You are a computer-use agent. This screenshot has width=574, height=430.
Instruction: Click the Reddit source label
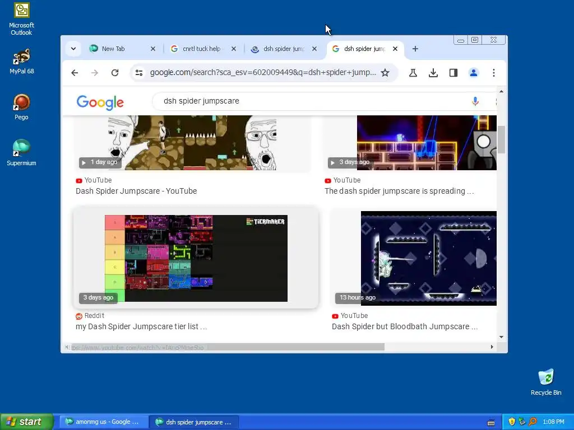click(90, 316)
